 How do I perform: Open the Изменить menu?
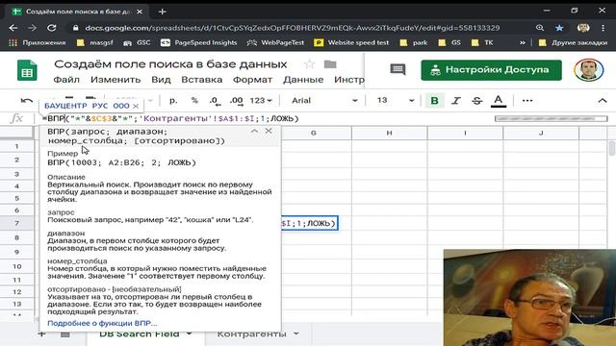(x=115, y=80)
